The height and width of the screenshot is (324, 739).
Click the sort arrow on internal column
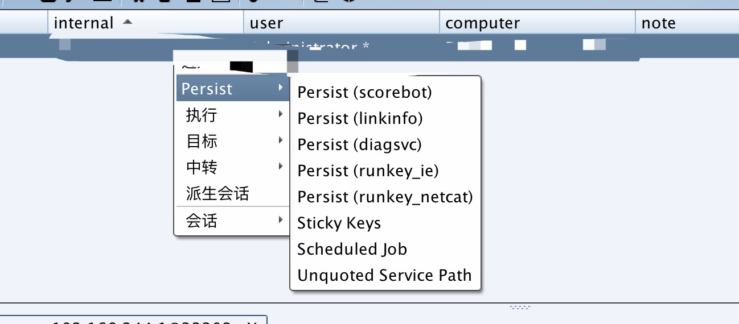click(128, 22)
